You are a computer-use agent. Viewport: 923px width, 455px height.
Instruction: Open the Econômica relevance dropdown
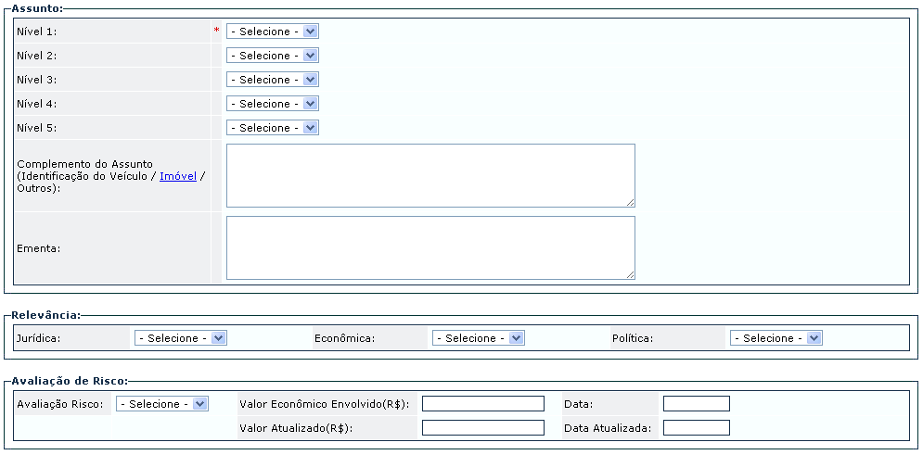click(479, 338)
